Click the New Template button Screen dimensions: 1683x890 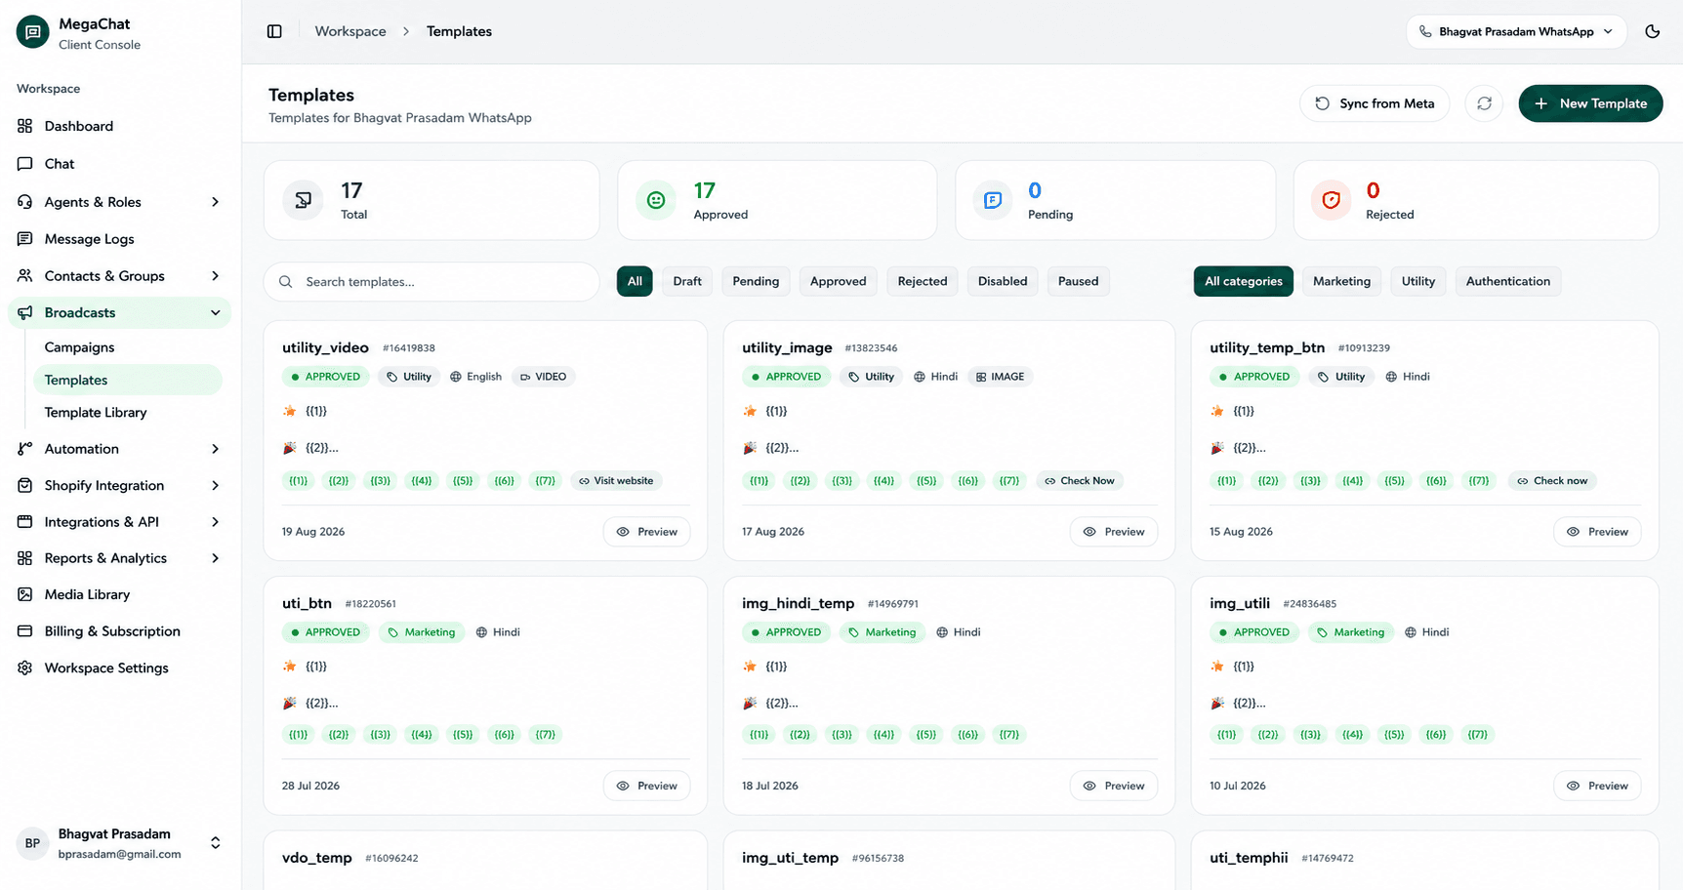[1590, 103]
